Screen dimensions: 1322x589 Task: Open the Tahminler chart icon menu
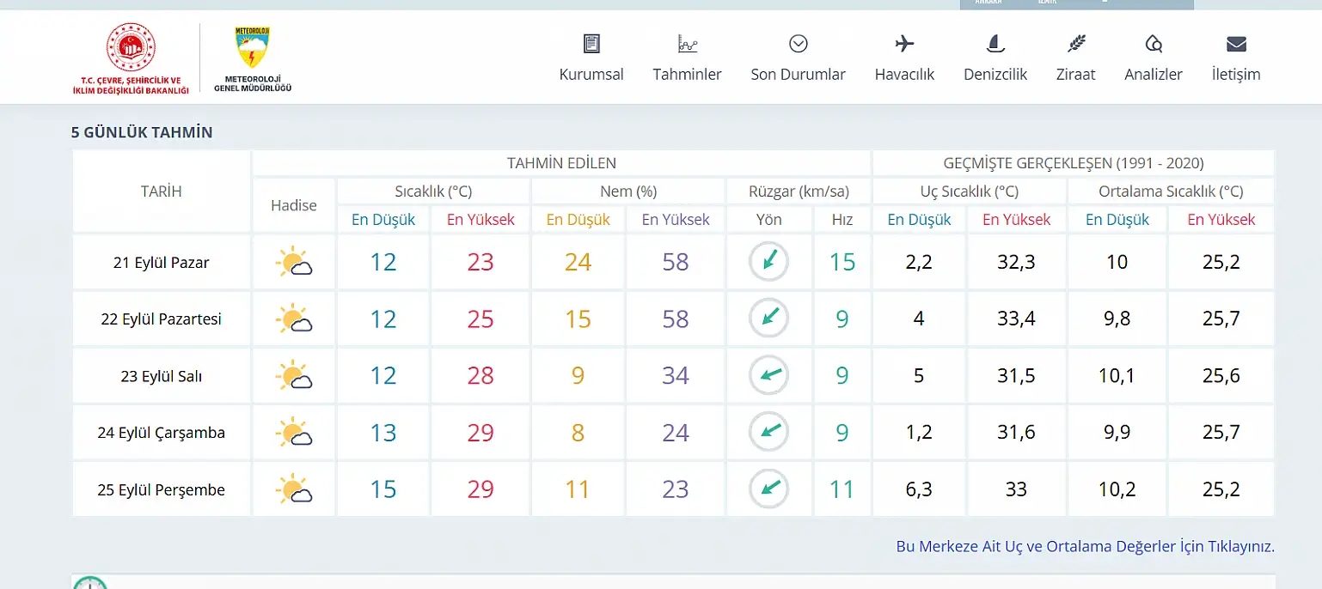[x=687, y=44]
